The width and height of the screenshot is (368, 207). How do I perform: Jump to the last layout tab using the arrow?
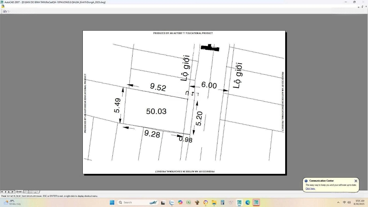click(13, 192)
